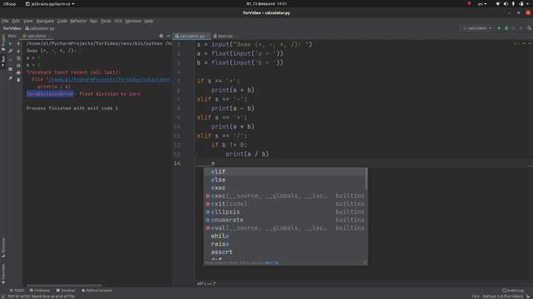Open the Navigate menu
The image size is (533, 299).
45,21
